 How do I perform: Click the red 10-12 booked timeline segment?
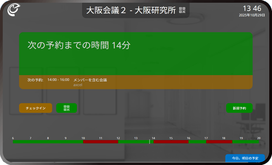pos(101,142)
